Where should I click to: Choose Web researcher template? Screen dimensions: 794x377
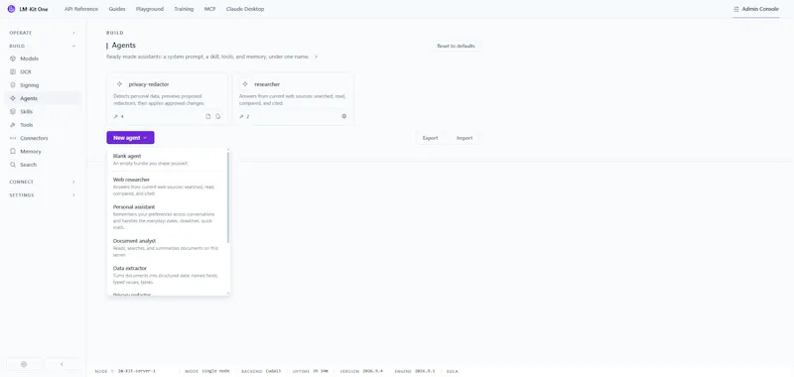point(167,187)
